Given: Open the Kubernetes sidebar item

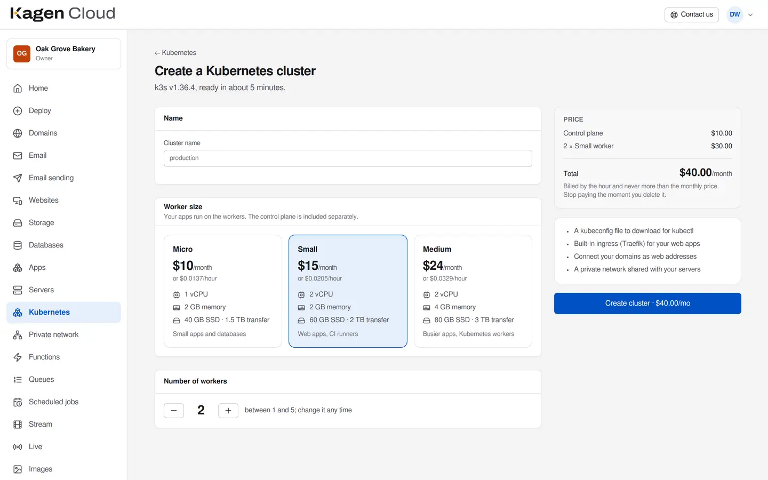Looking at the screenshot, I should click(63, 313).
